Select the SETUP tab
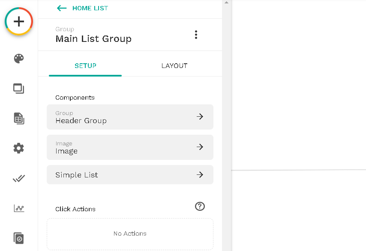 (85, 66)
